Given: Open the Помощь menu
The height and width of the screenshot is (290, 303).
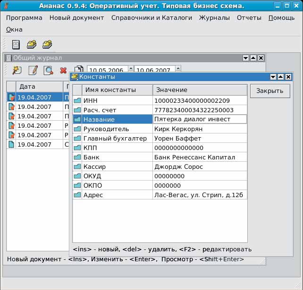Looking at the screenshot, I should (x=282, y=18).
